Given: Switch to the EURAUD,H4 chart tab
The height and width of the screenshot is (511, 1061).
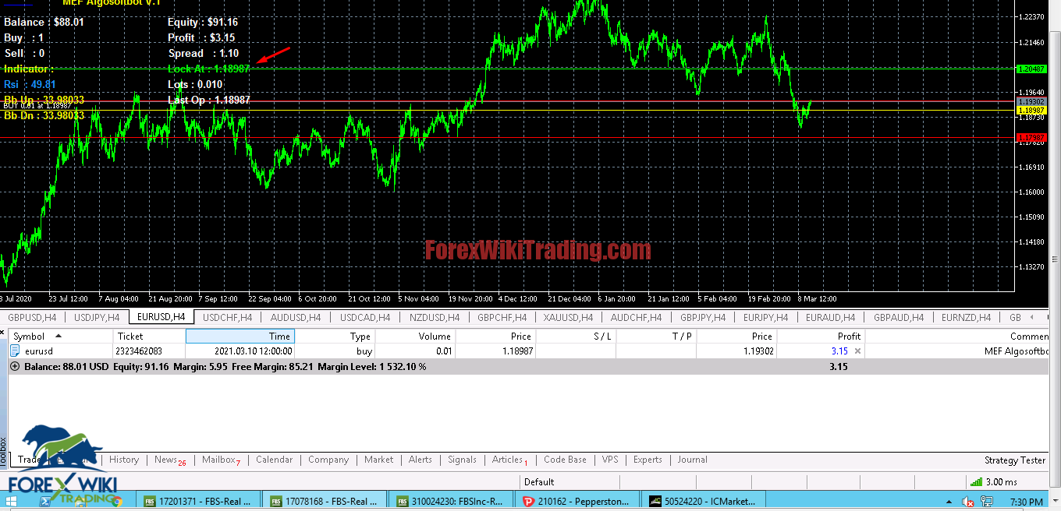Looking at the screenshot, I should coord(830,318).
